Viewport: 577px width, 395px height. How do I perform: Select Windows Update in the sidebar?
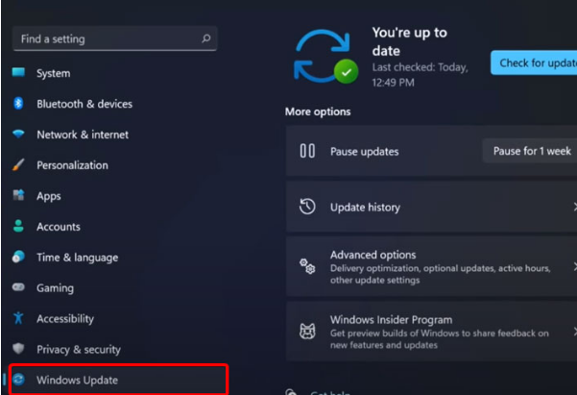[77, 381]
